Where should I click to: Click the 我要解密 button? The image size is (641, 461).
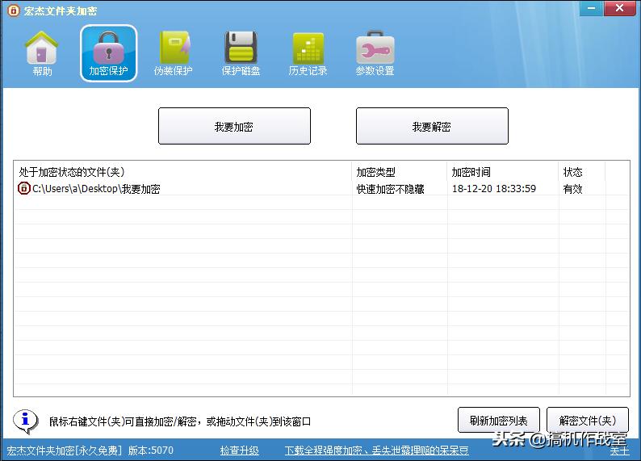click(x=432, y=126)
